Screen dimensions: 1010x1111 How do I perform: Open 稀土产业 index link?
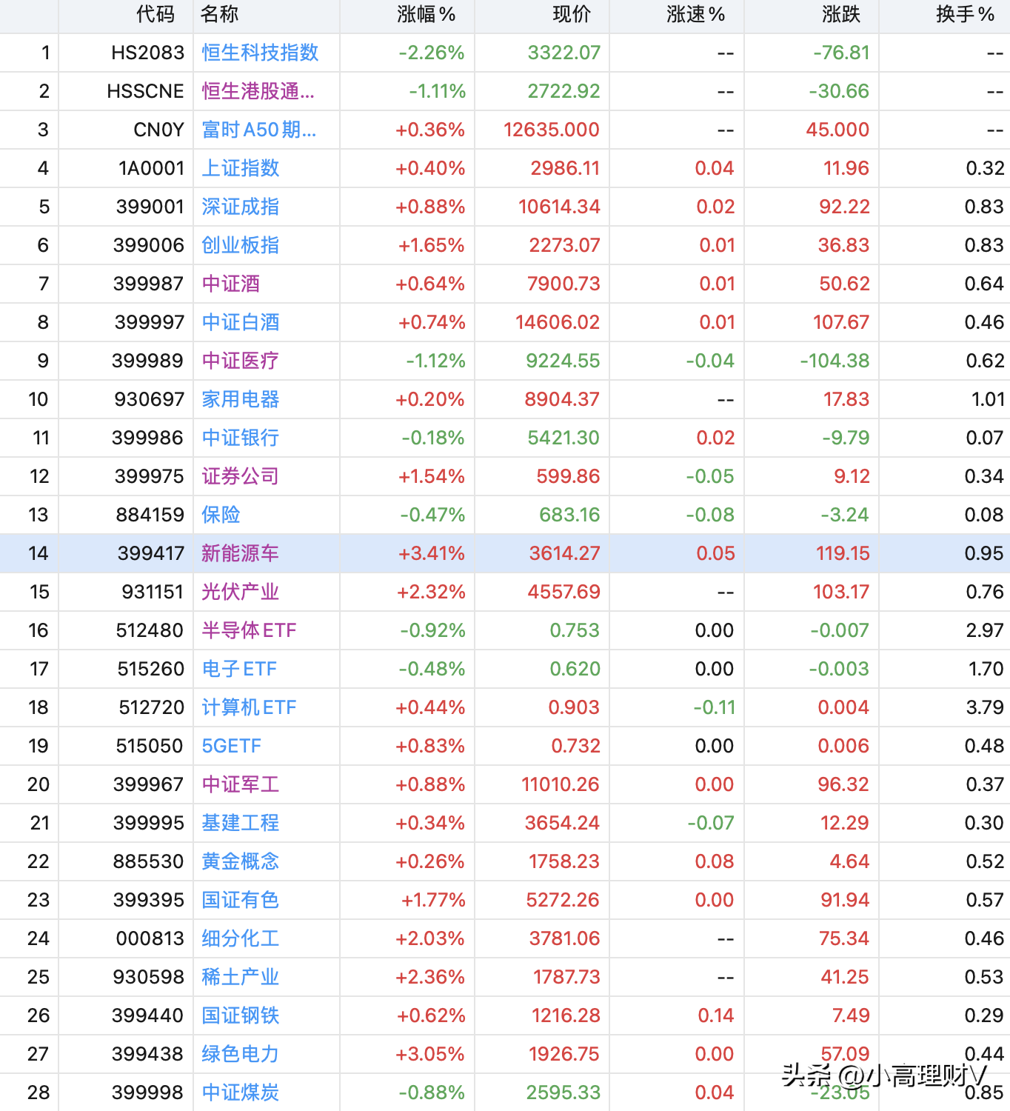tap(241, 977)
